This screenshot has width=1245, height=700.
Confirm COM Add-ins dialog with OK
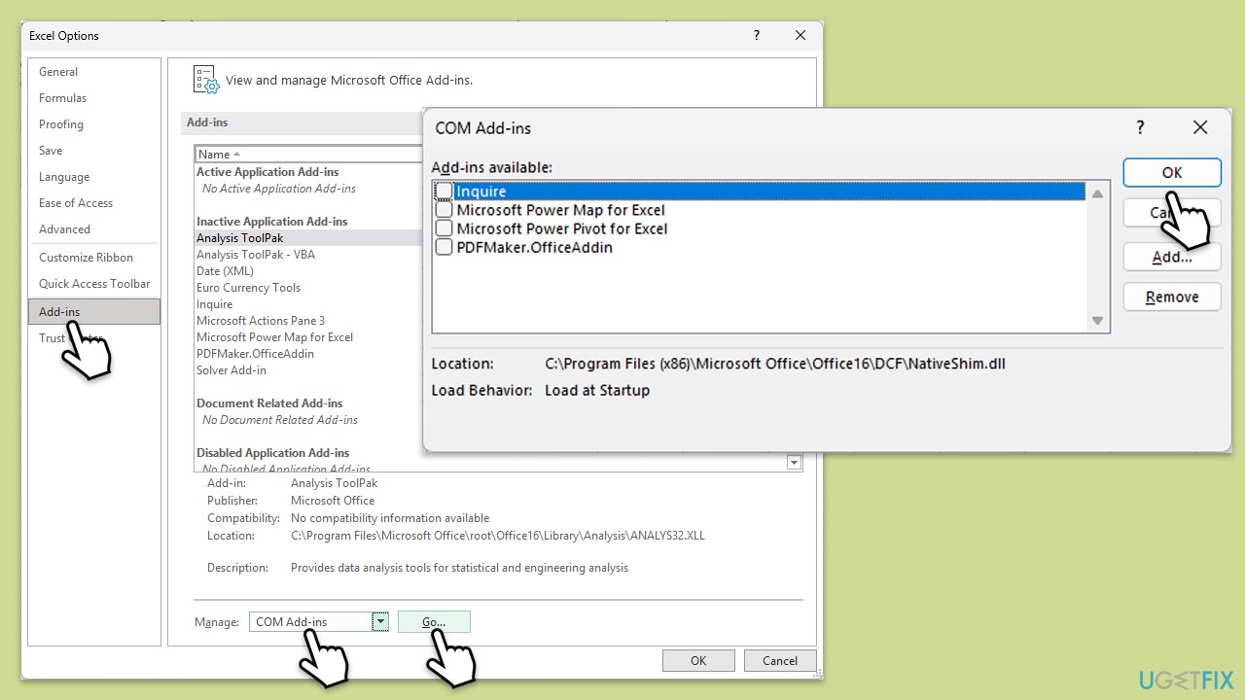(x=1172, y=172)
